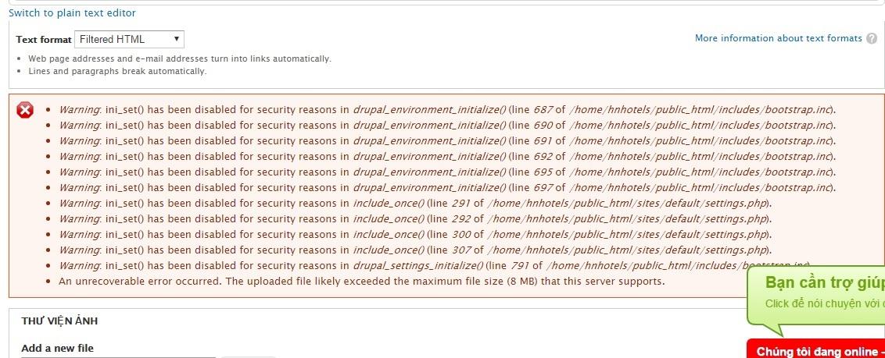Screen dimensions: 885x358
Task: Click the text formats help question-mark icon
Action: (872, 39)
